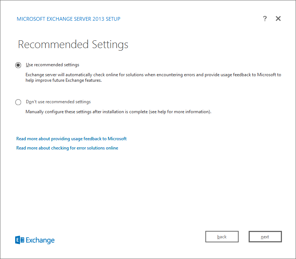Open setup help with the question mark icon

[265, 18]
